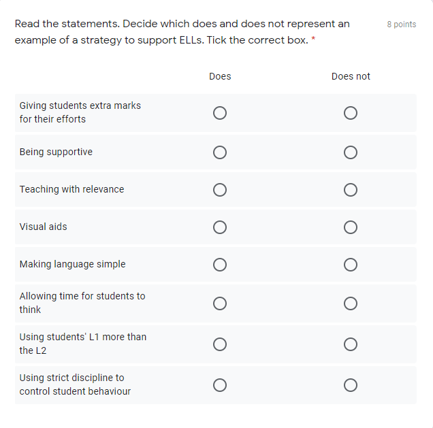Click the 'Does not' column header

pos(351,76)
